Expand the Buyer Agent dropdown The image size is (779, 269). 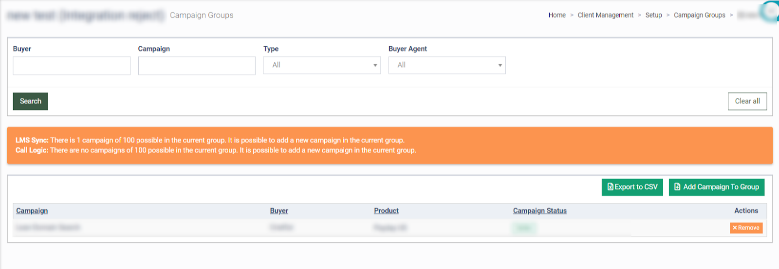pyautogui.click(x=447, y=65)
